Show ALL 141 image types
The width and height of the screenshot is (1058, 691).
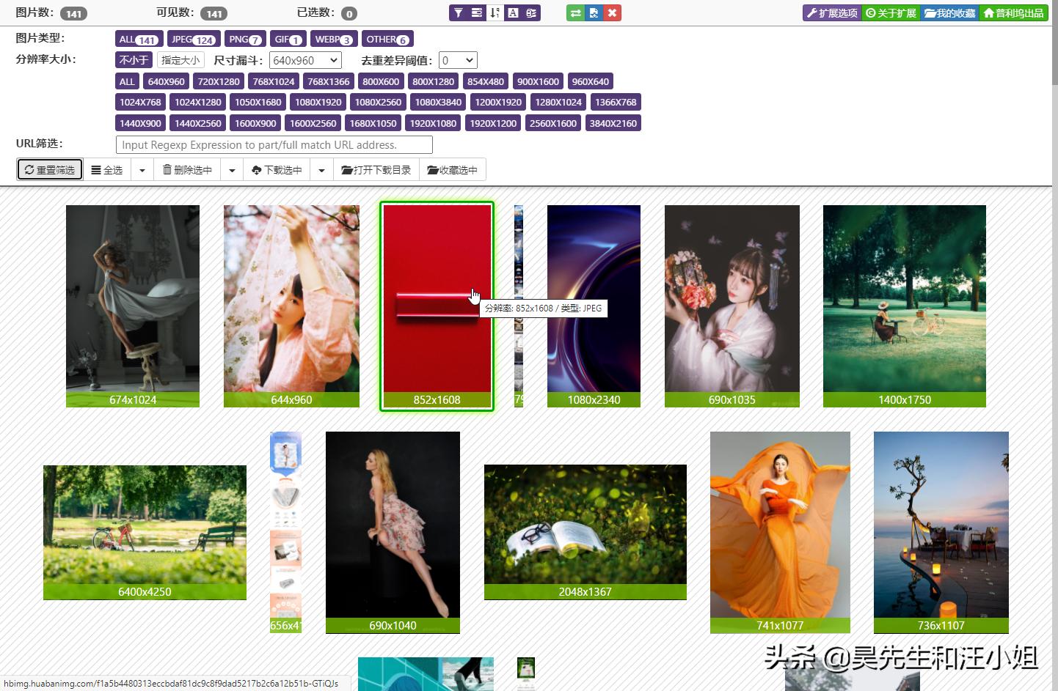139,40
